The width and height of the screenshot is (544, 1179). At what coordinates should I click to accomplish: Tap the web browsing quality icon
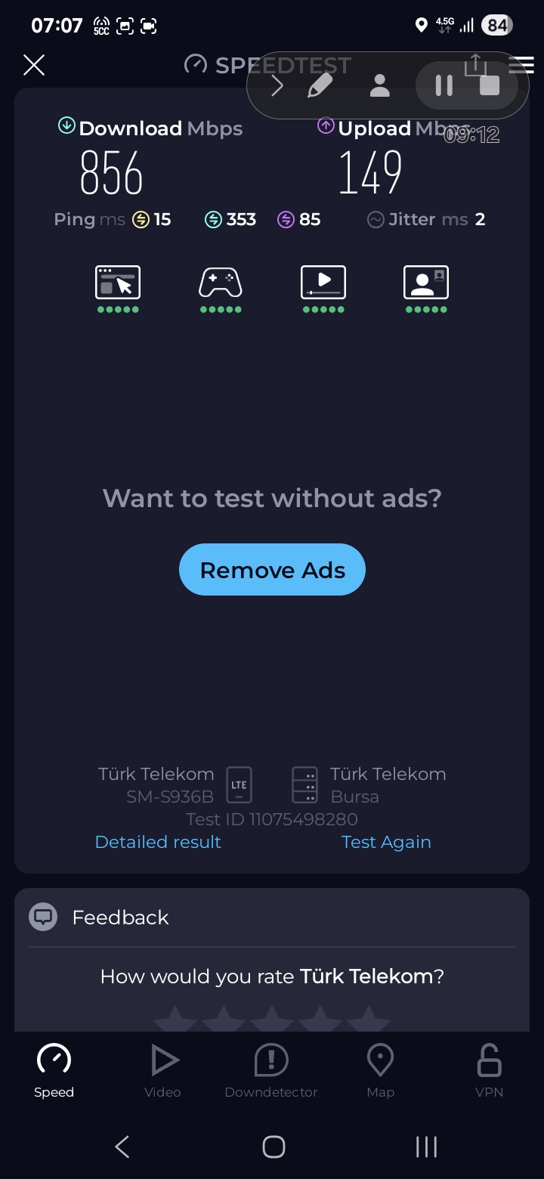pyautogui.click(x=118, y=282)
